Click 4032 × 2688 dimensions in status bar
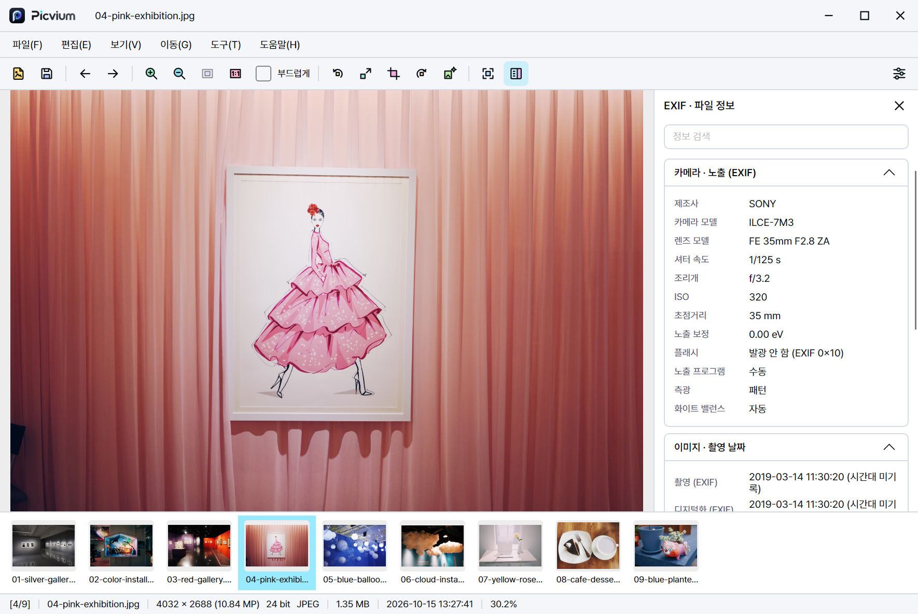The width and height of the screenshot is (918, 614). [208, 604]
